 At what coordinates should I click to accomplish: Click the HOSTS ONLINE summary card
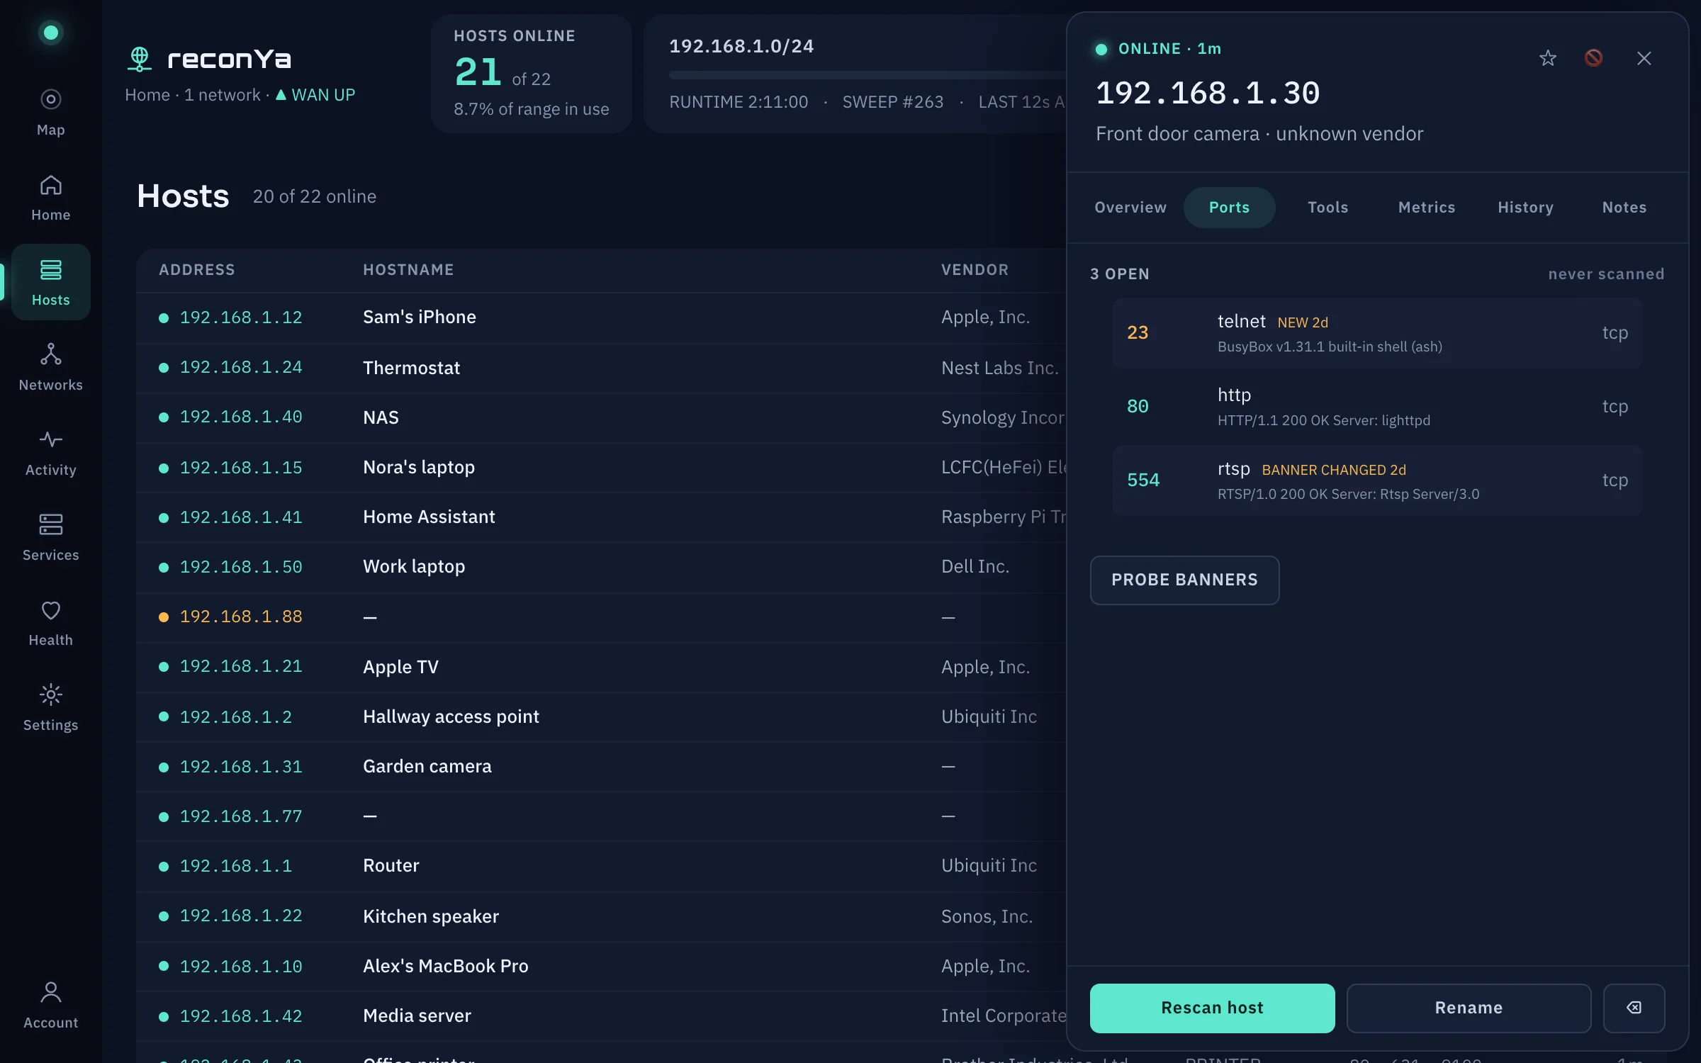tap(532, 74)
